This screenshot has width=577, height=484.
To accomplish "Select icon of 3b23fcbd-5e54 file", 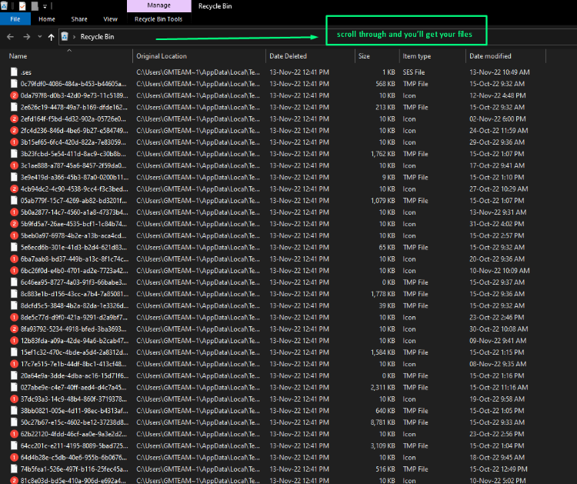I will coord(14,154).
